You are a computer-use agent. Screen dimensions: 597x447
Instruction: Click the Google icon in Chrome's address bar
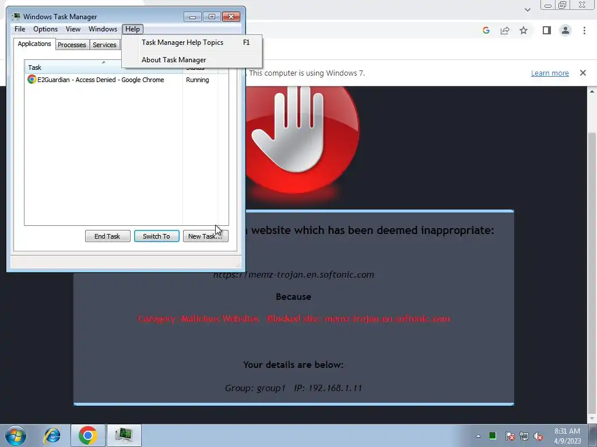[x=486, y=30]
